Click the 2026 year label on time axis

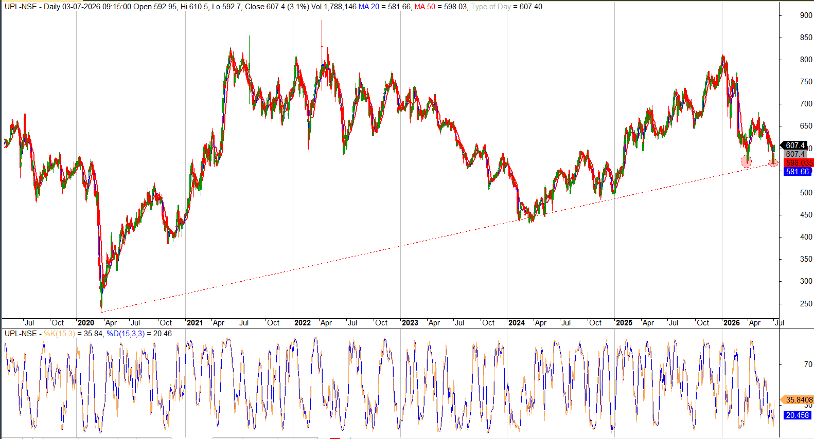[732, 323]
